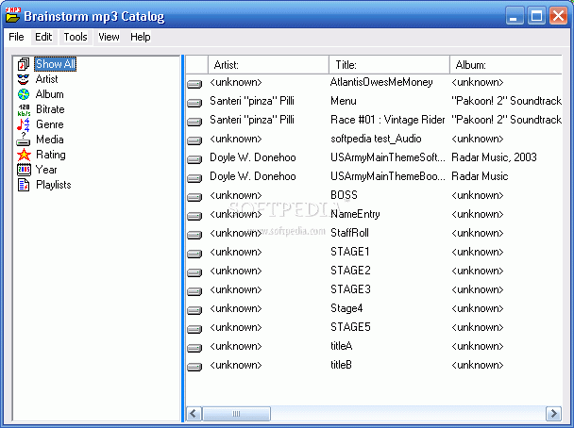Click the drive icon beside NameEntry row

coord(194,216)
